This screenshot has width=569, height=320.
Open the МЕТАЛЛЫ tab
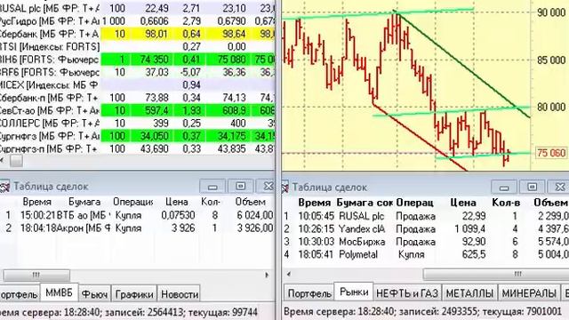coord(469,293)
